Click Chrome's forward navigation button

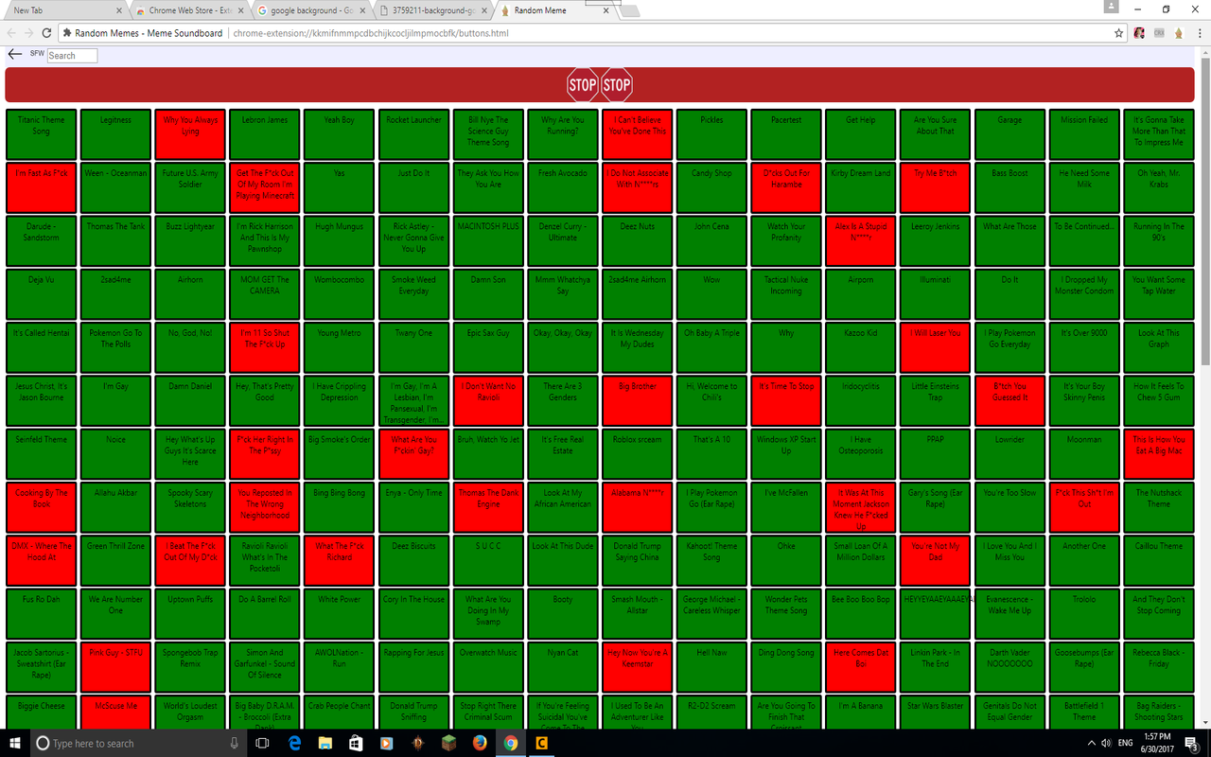coord(28,32)
